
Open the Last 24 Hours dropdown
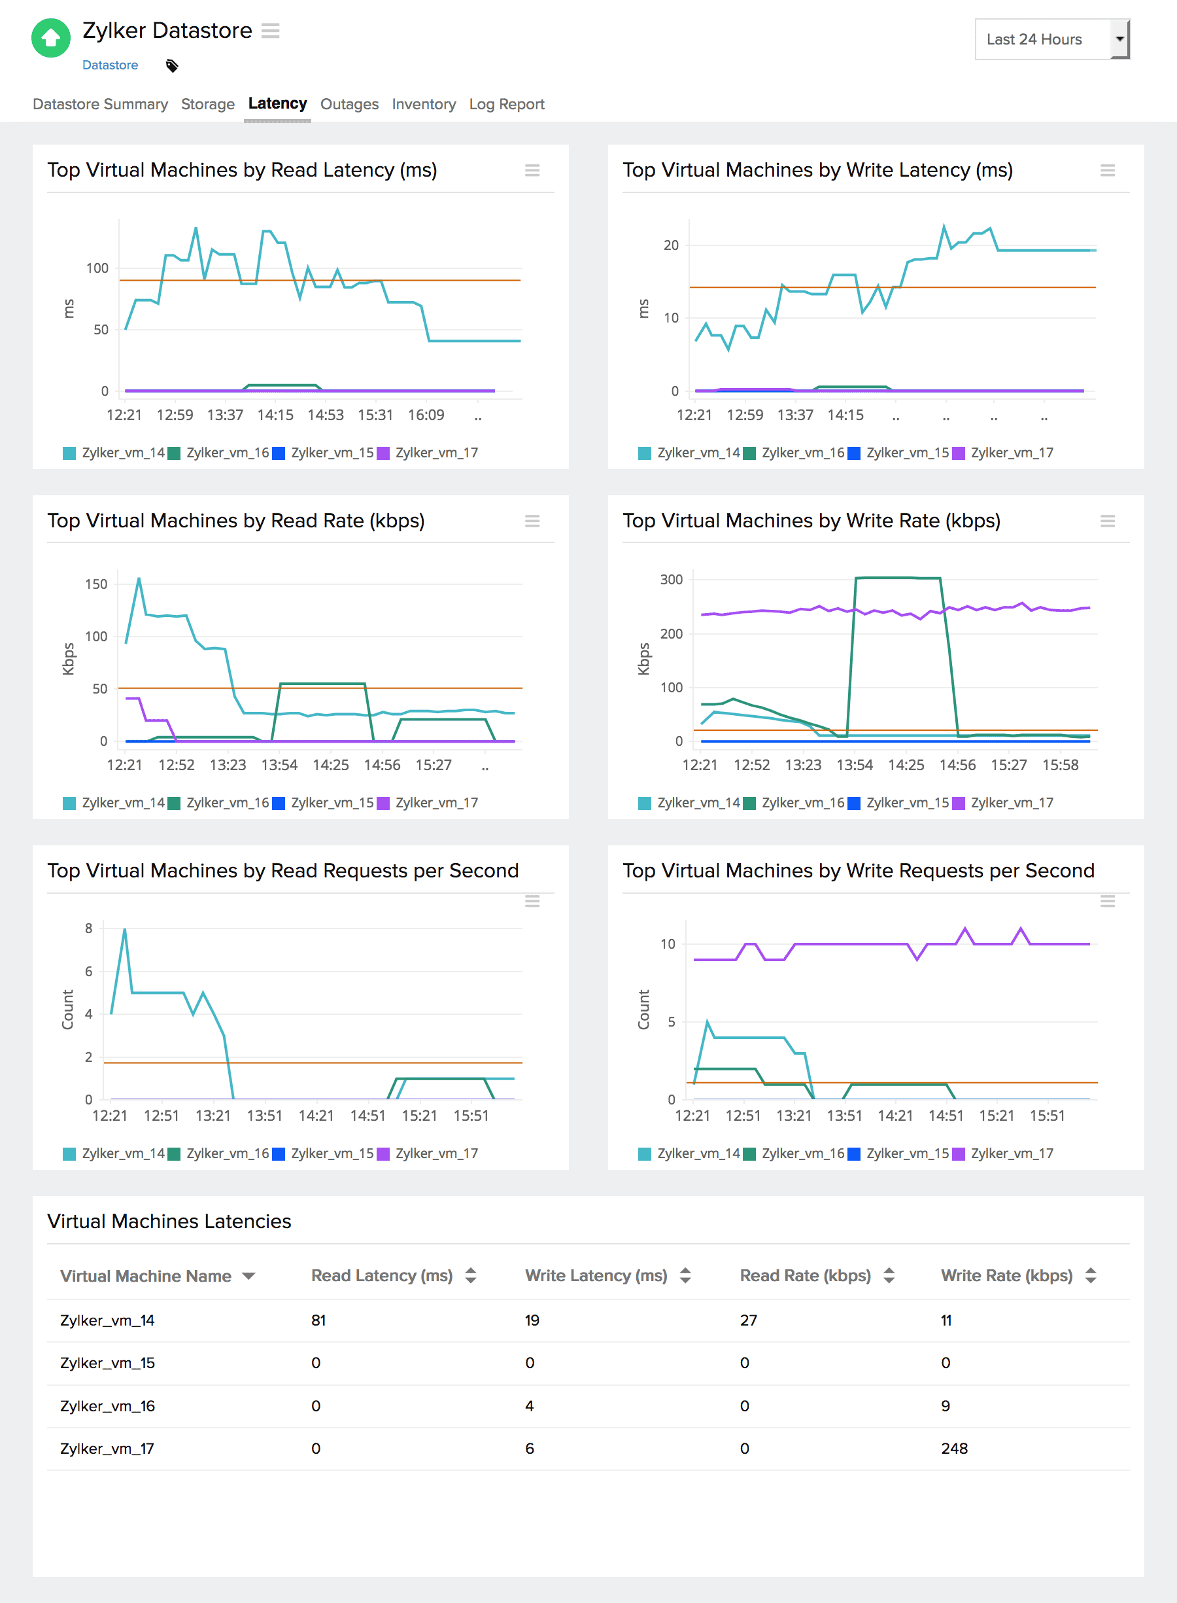point(1052,39)
